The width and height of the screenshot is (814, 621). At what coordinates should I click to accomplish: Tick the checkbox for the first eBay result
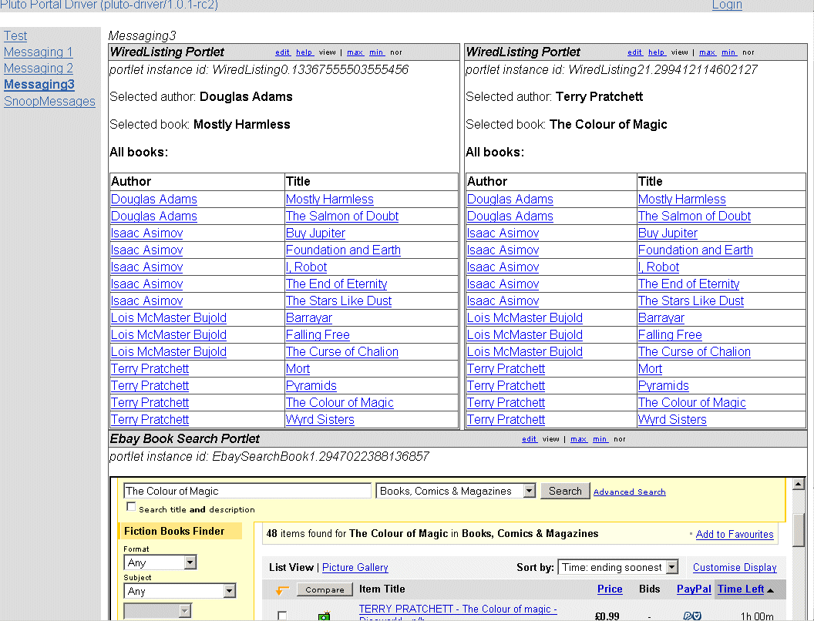282,616
